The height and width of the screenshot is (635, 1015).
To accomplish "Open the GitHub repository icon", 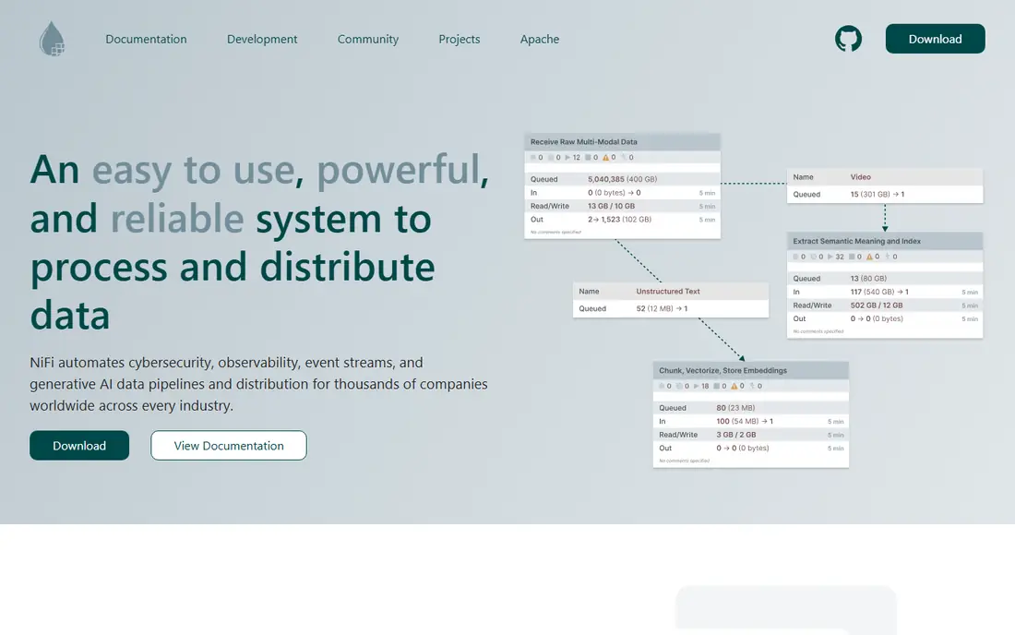I will pos(848,39).
